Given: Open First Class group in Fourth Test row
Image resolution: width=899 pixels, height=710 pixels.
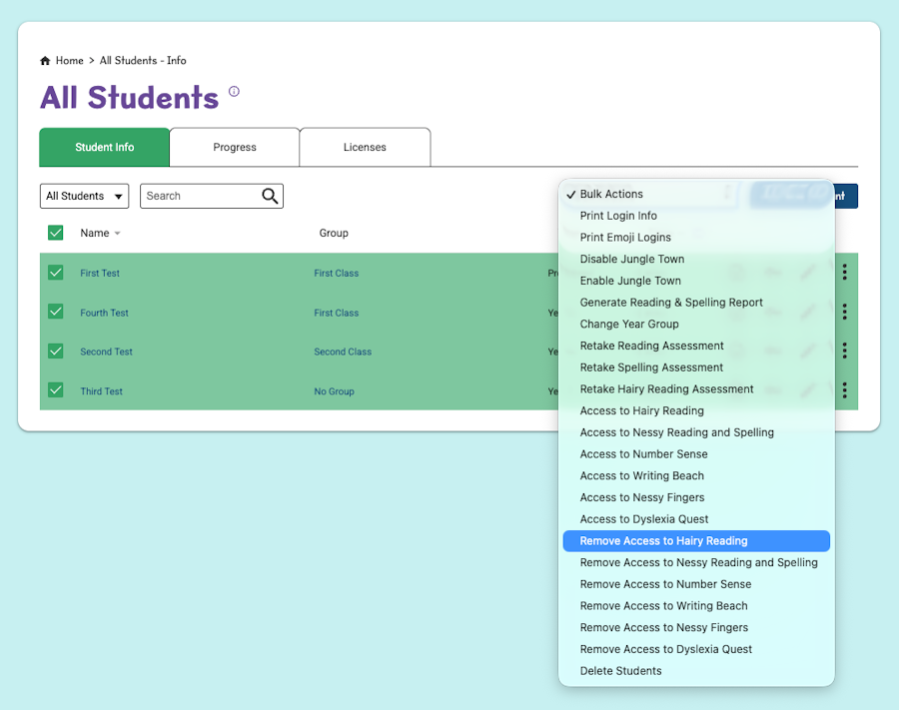Looking at the screenshot, I should pyautogui.click(x=336, y=313).
